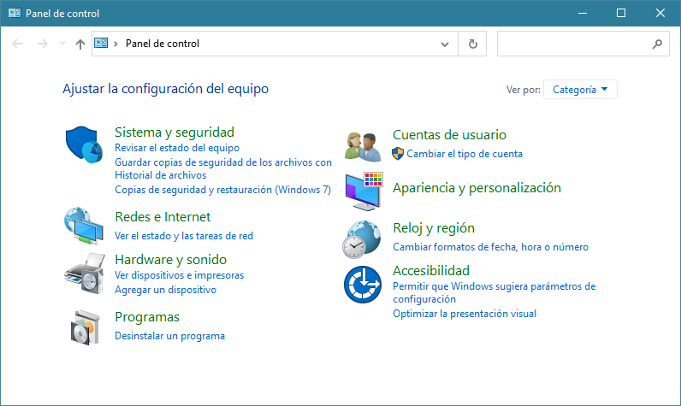
Task: Click the Optimizar la presentación visual link
Action: pos(465,314)
